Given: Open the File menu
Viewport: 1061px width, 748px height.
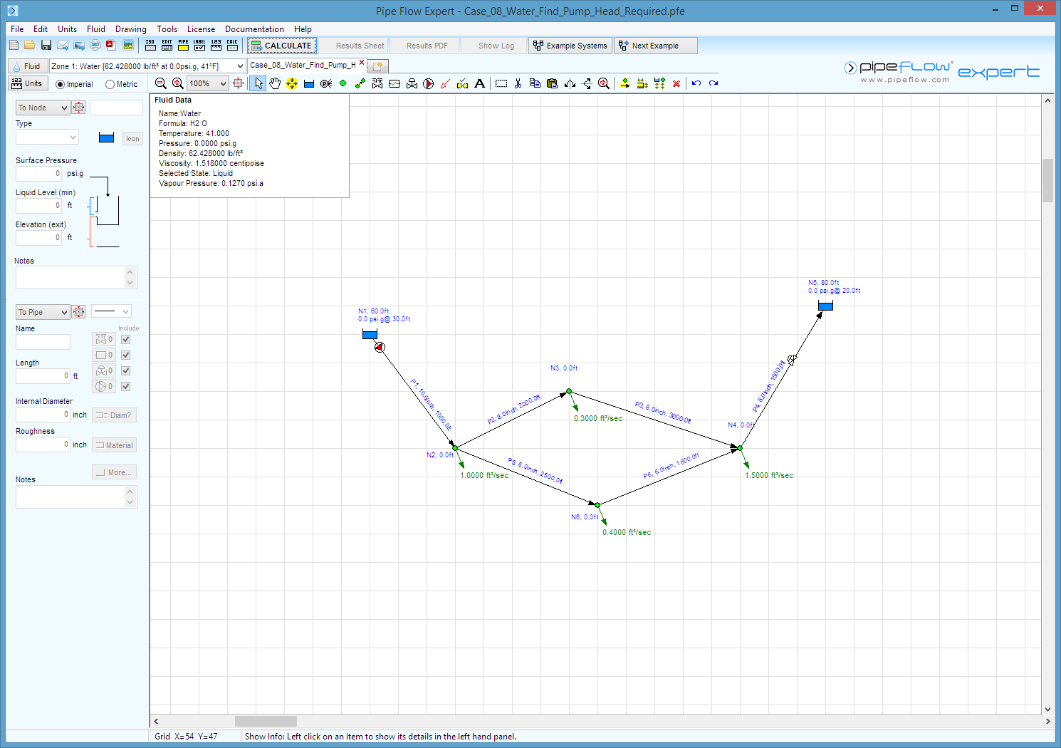Looking at the screenshot, I should pos(17,29).
